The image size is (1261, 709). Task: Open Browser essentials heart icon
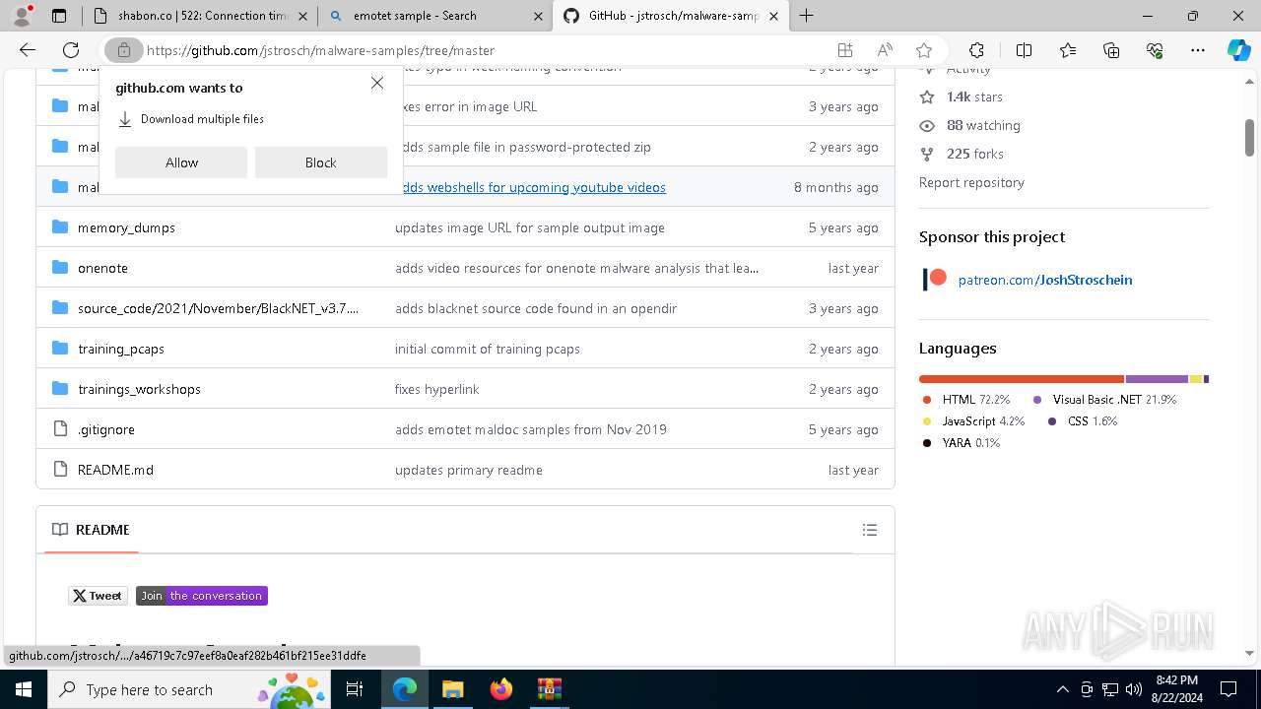click(x=1155, y=50)
